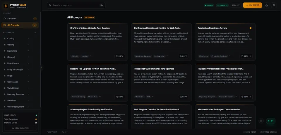
Task: Click the #TypeScript tag
Action: tap(139, 97)
